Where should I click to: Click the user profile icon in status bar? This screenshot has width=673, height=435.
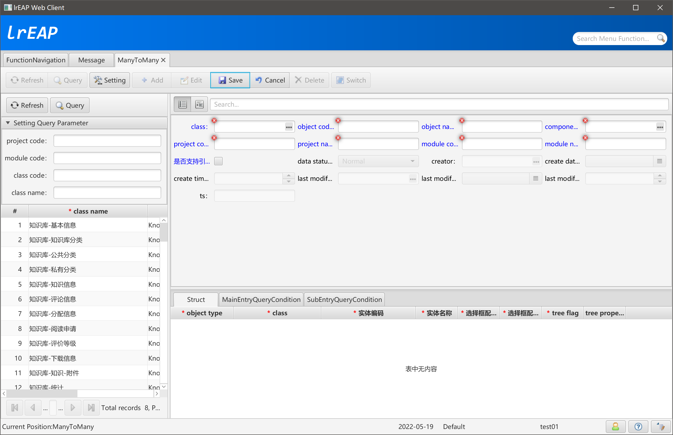pos(615,427)
